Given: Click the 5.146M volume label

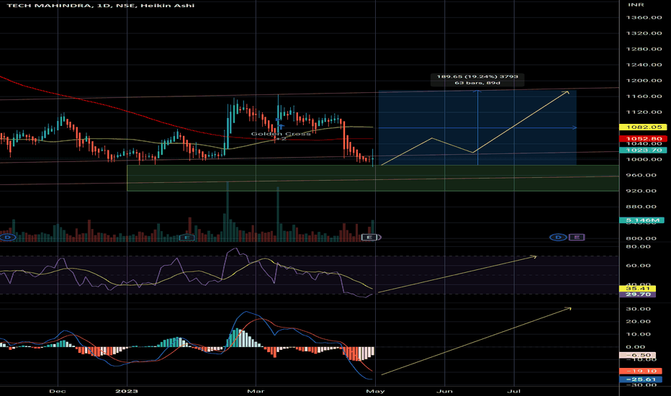Looking at the screenshot, I should 642,220.
